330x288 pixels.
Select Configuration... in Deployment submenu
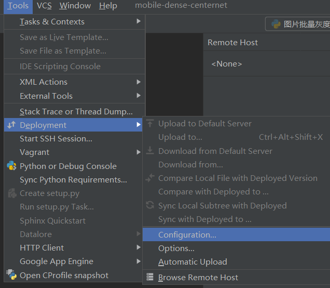236,234
